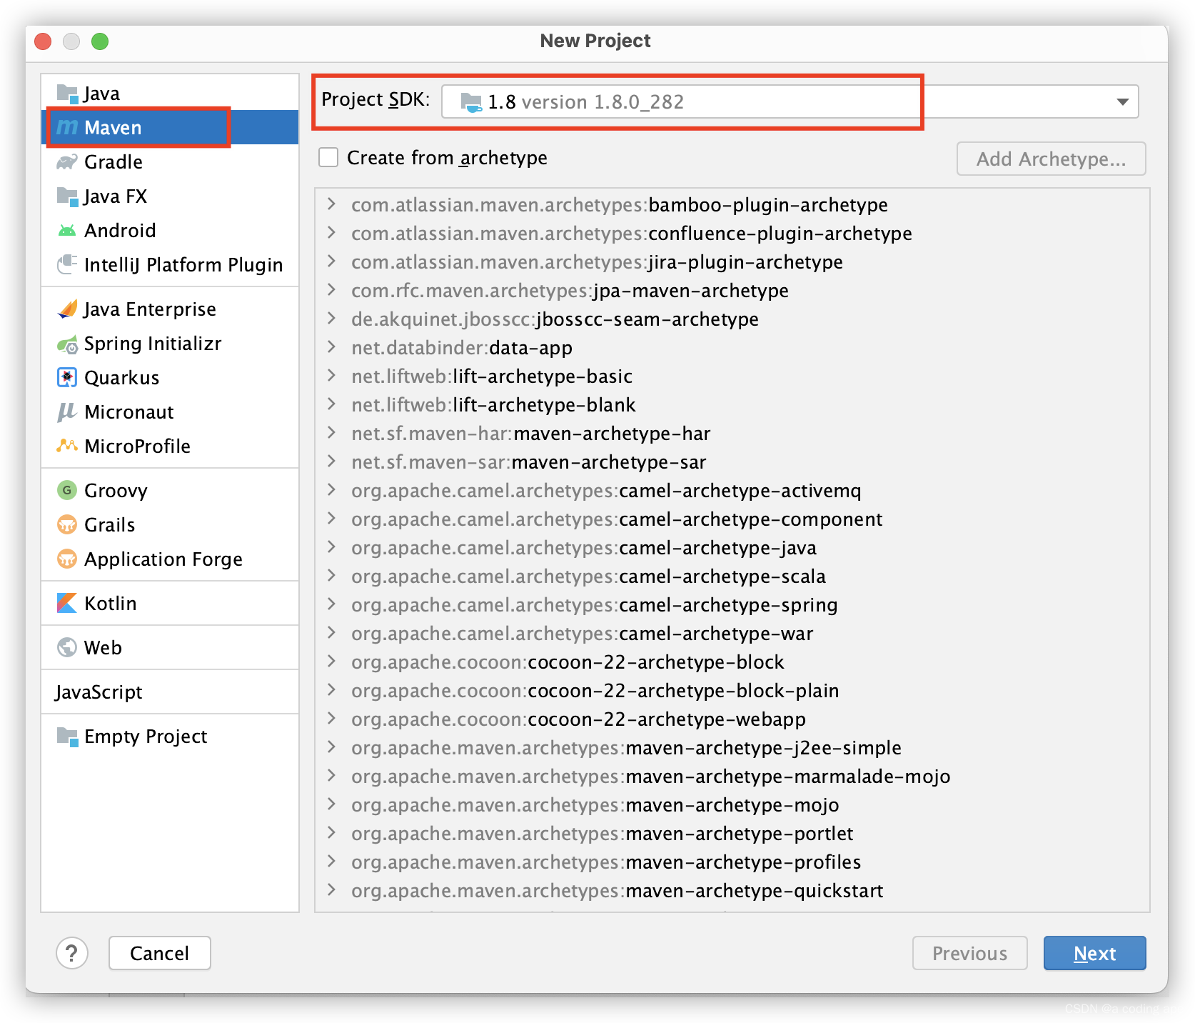Expand confluence-plugin-archetype node
1195x1023 pixels.
(331, 233)
